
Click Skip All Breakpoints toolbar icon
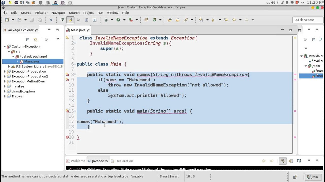tap(51, 20)
